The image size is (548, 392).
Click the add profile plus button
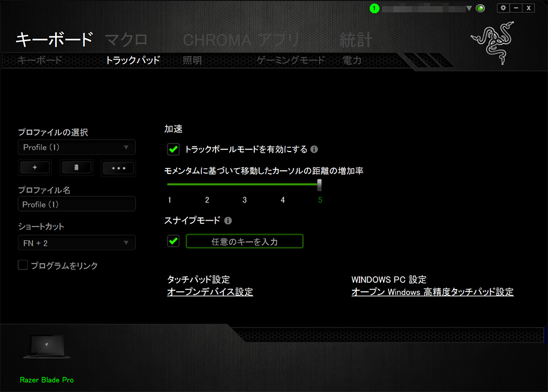pyautogui.click(x=35, y=168)
